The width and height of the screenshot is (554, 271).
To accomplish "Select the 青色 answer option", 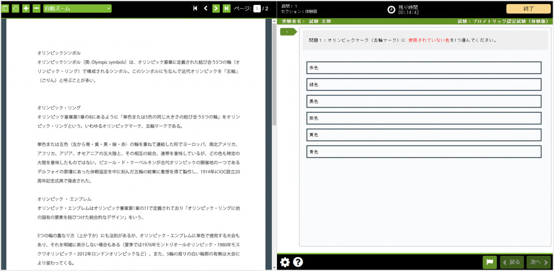I will pos(424,151).
